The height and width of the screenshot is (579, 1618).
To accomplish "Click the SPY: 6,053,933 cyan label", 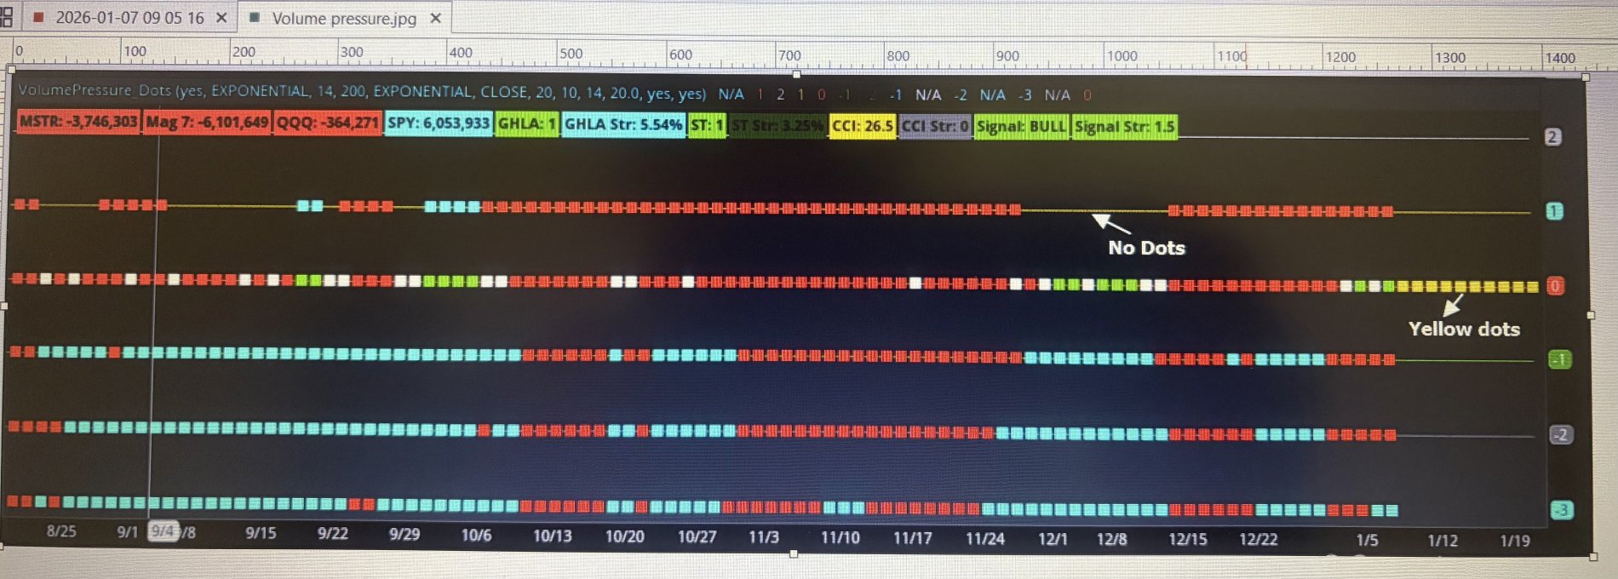I will click(438, 123).
